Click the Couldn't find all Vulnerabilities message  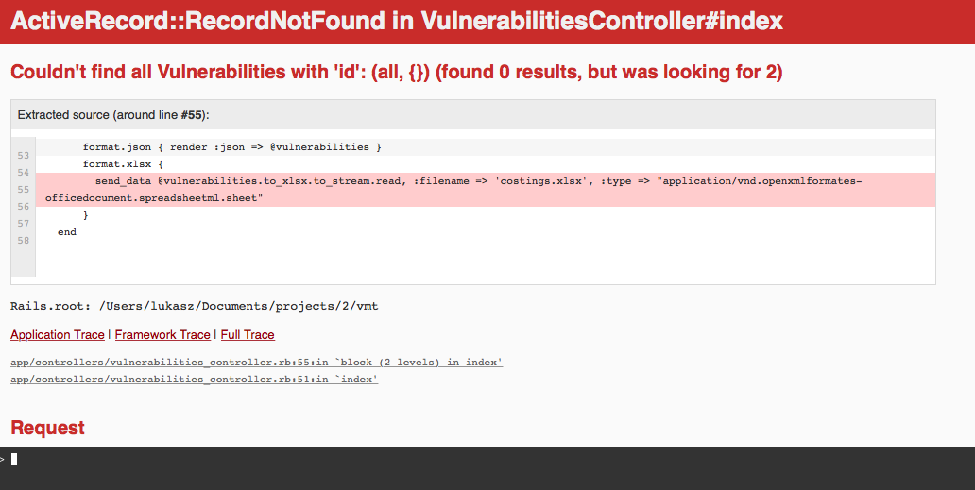click(397, 72)
